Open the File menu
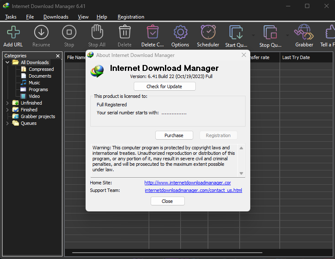This screenshot has height=259, width=335. (30, 17)
